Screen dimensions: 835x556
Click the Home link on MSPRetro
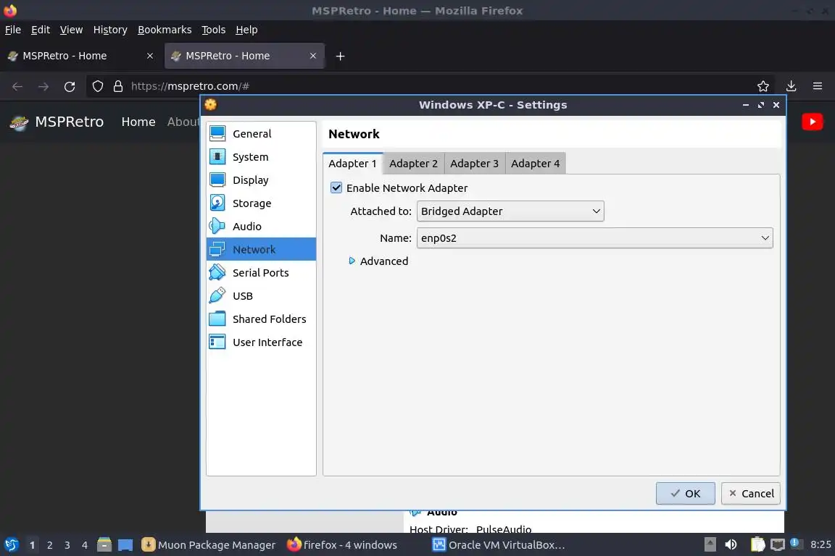138,122
